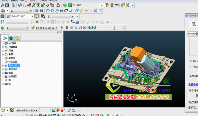Screen dimensions: 198x116
Task: Open the fidiad318-正 workplane dropdown
Action: [32, 16]
